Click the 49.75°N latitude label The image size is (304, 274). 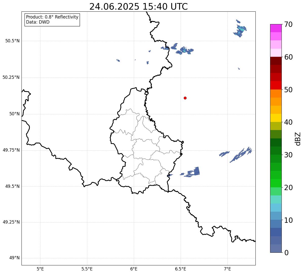[11, 150]
